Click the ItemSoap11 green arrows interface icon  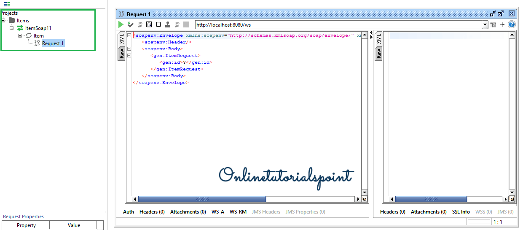(20, 28)
